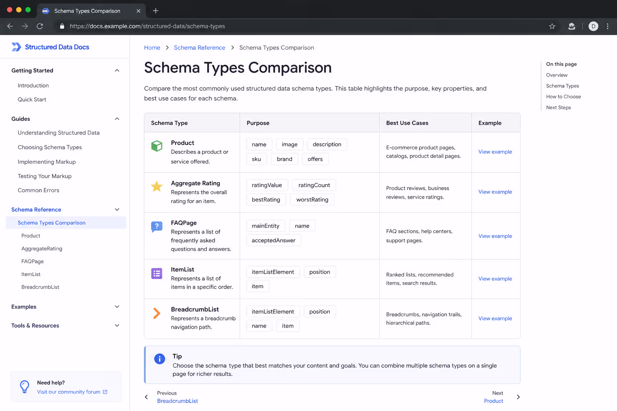Click the mainEntity property tag
The image size is (617, 411).
(x=266, y=226)
